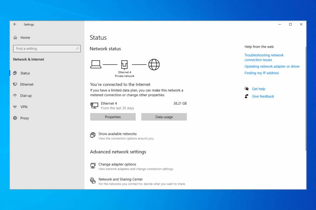Screen dimensions: 316x210
Task: Open Show available networks
Action: pyautogui.click(x=122, y=136)
